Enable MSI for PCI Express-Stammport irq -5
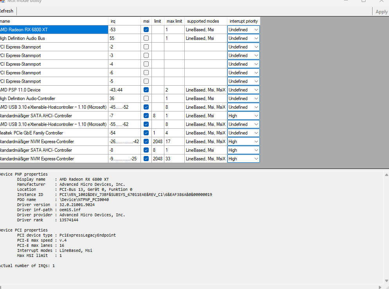The image size is (389, 289). (x=146, y=81)
